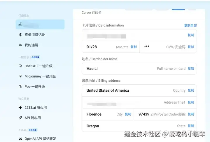The width and height of the screenshot is (210, 142).
Task: Copy the ZIP/Postal Code 97439
Action: point(191,114)
